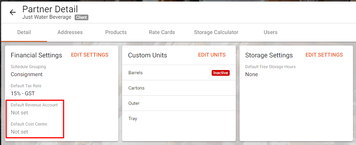
Task: Click Edit Units in Custom Units
Action: (212, 55)
